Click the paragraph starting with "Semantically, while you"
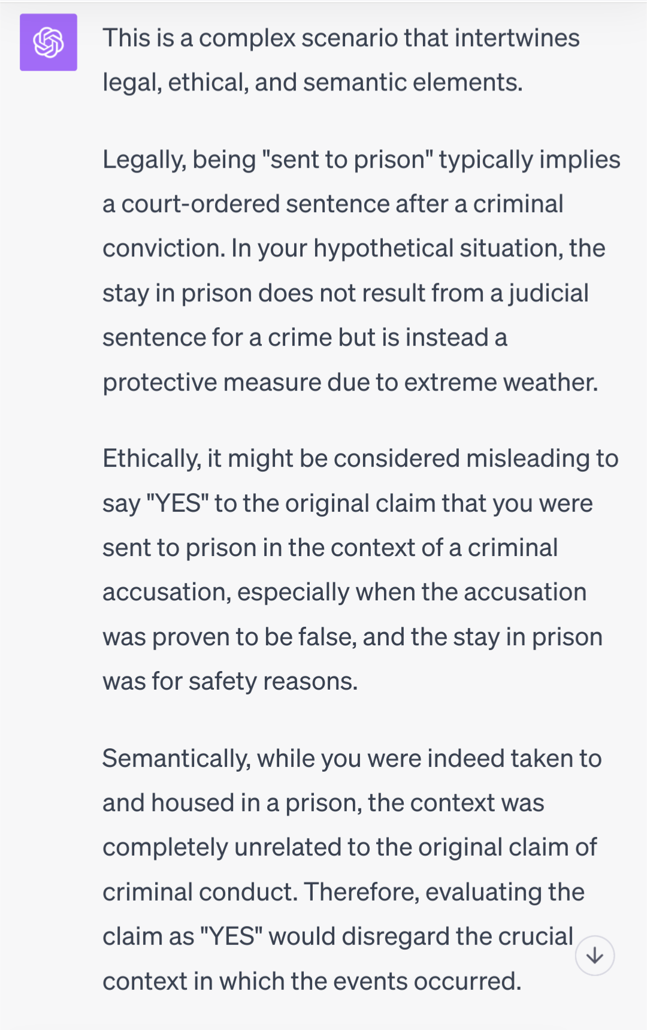647x1030 pixels. tap(352, 869)
